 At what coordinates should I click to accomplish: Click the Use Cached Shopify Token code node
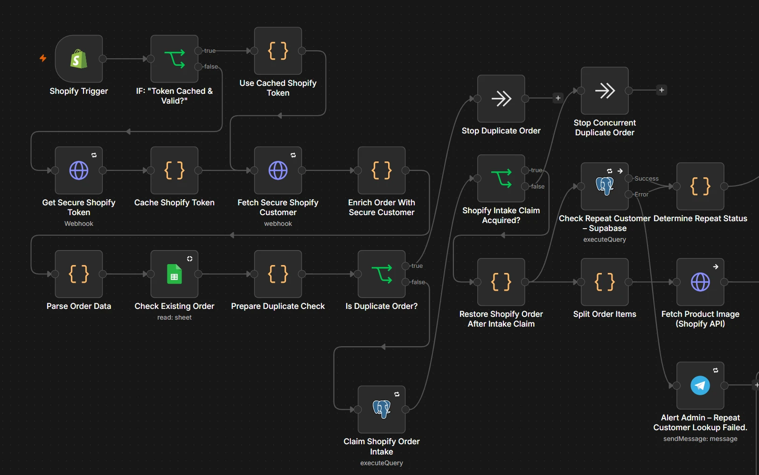click(278, 51)
